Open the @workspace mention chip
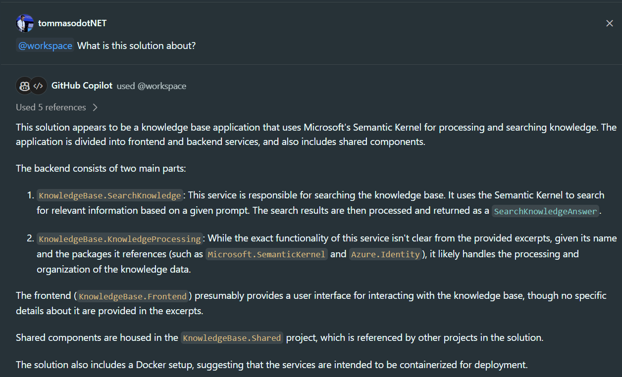Screen dimensions: 622x377 tap(45, 45)
